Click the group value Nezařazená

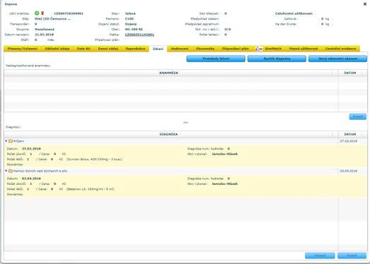[x=44, y=29]
